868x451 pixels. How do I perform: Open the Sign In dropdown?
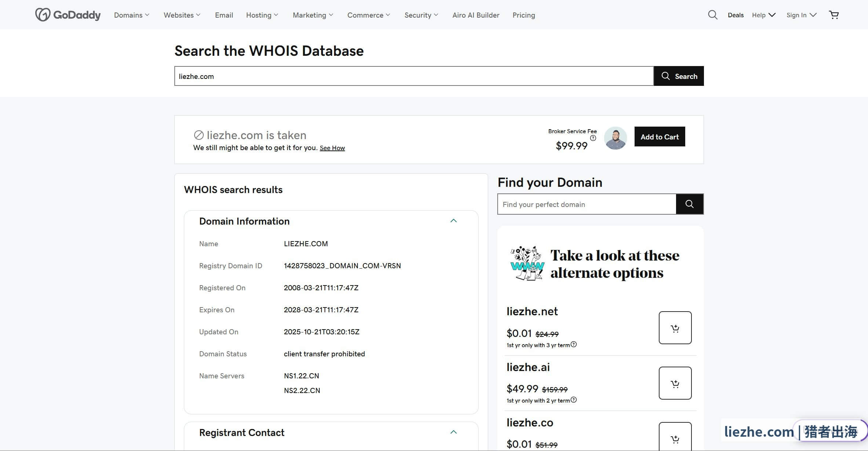coord(801,15)
